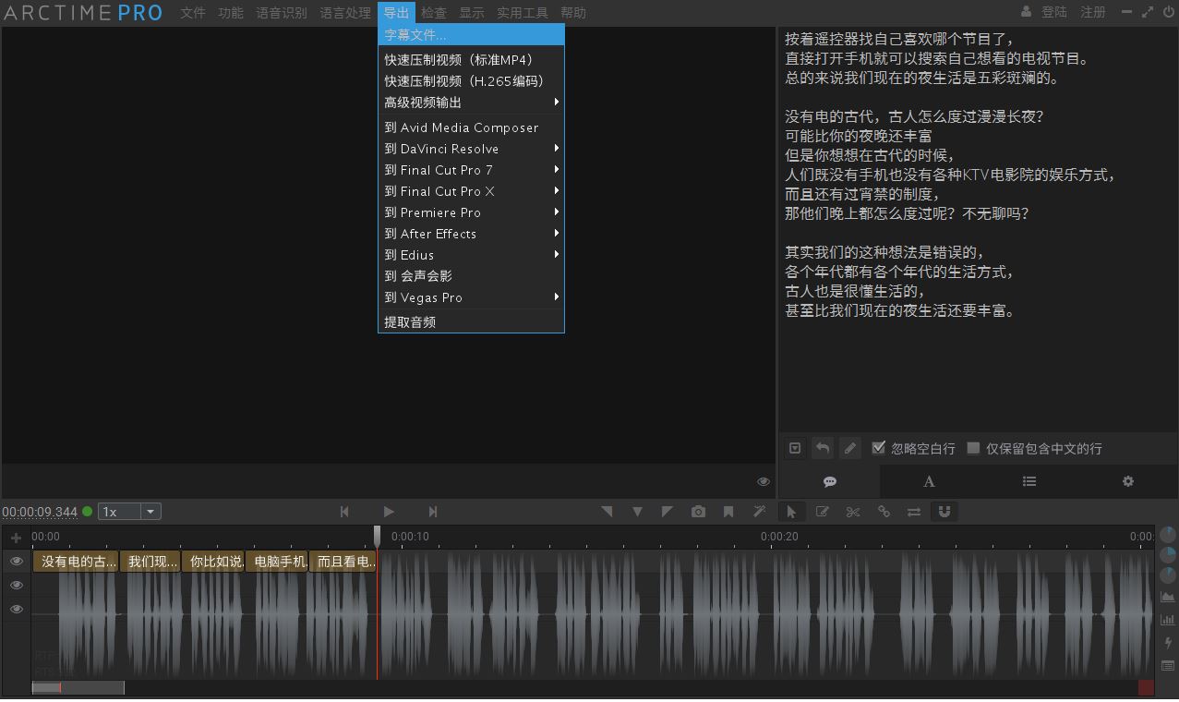Expand the 到 Edius submenu
The height and width of the screenshot is (702, 1179).
(x=471, y=255)
